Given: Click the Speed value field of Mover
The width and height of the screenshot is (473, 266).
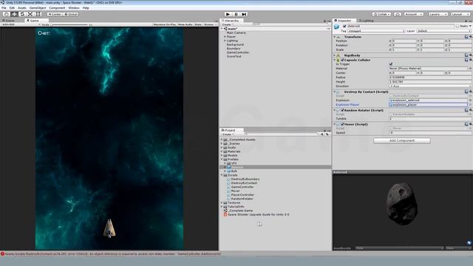Looking at the screenshot, I should tap(430, 133).
